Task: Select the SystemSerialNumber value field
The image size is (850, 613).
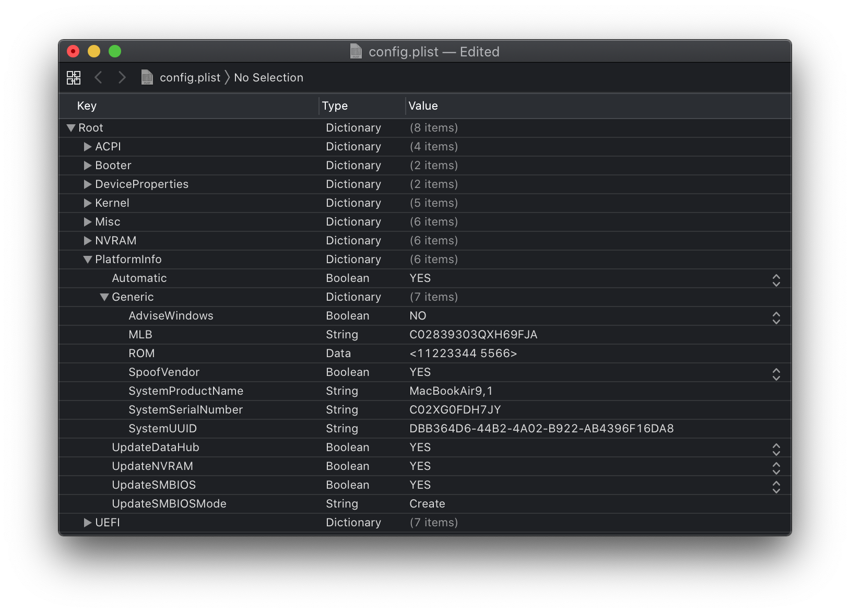Action: (455, 410)
